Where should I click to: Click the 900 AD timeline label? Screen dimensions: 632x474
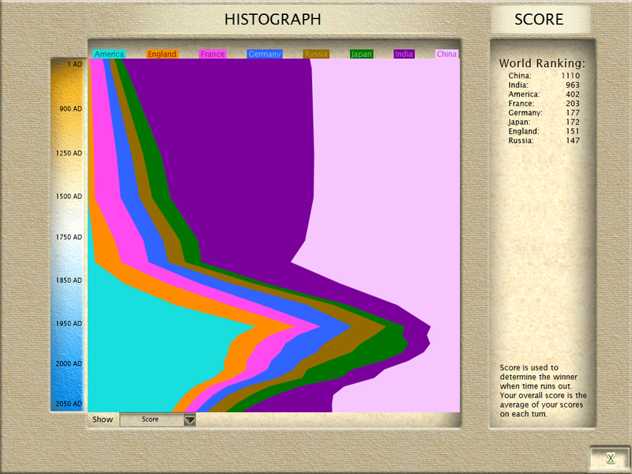click(70, 108)
